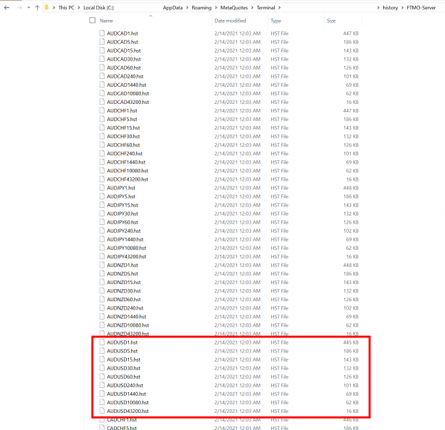Select the AUDCAD43200.hst file name
Viewport: 445px width, 430px height.
[127, 102]
